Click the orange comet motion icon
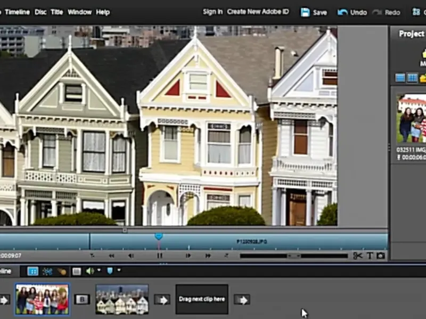Screen dimensions: 426x319 pos(62,272)
